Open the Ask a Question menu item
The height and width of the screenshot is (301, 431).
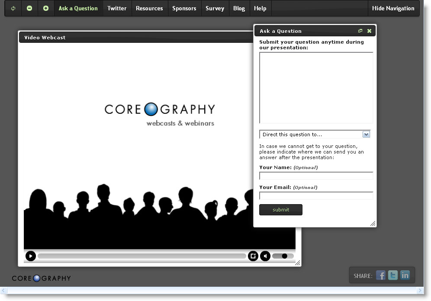(x=78, y=8)
